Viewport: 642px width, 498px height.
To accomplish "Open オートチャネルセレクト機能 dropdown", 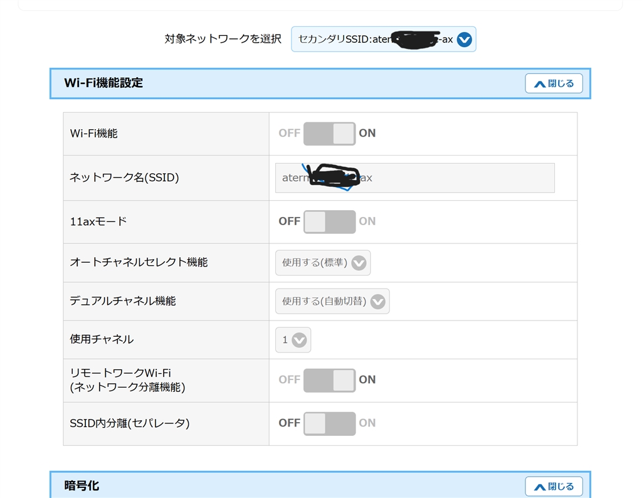I will (x=322, y=263).
